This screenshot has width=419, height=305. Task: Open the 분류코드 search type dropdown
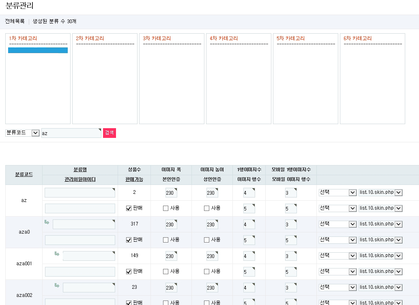click(22, 133)
